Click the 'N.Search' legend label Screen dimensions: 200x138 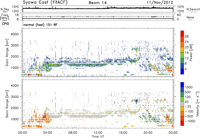tap(193, 9)
